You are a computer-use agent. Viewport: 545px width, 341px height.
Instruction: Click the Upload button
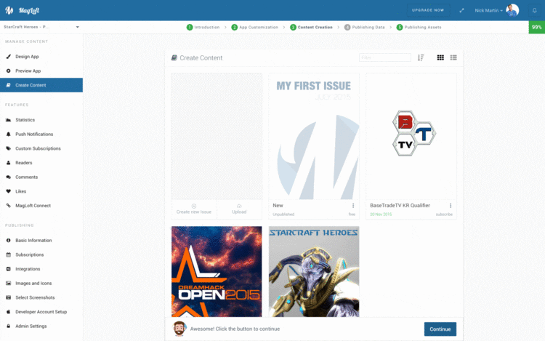pyautogui.click(x=239, y=209)
